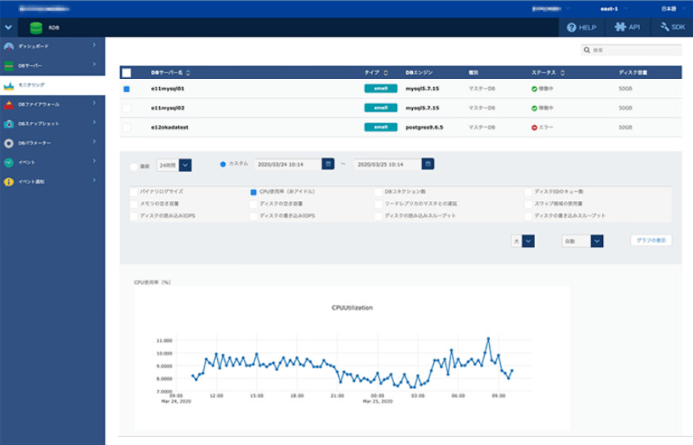Open the start date calendar picker icon
The height and width of the screenshot is (445, 693).
[x=328, y=164]
